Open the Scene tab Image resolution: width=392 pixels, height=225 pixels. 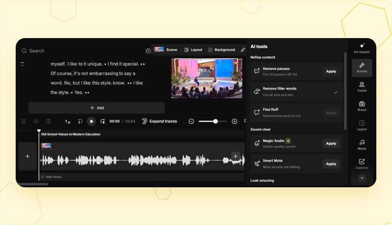click(x=165, y=49)
